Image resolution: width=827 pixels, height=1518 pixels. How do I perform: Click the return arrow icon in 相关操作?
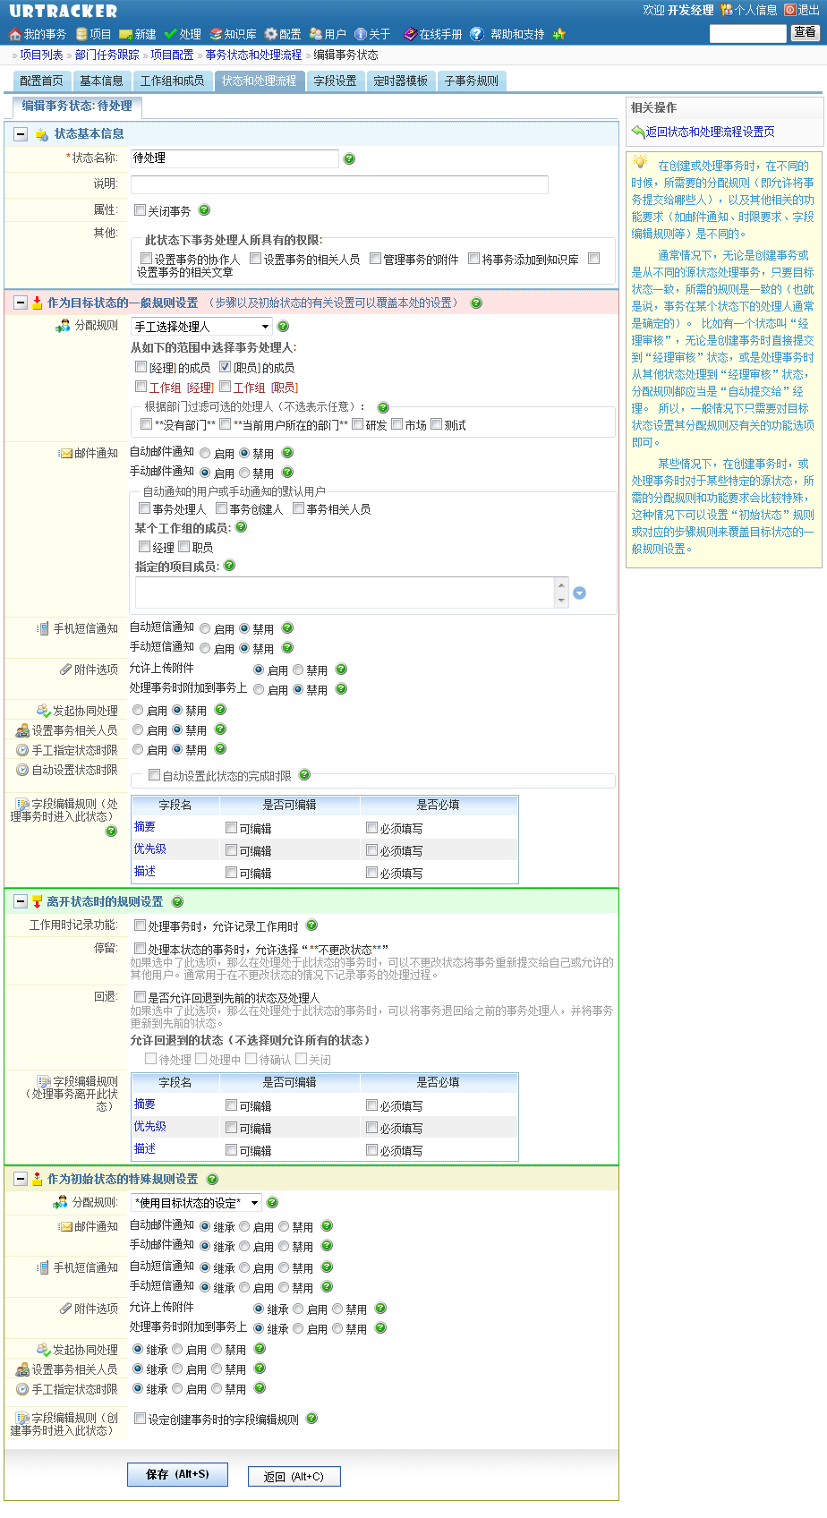click(638, 132)
